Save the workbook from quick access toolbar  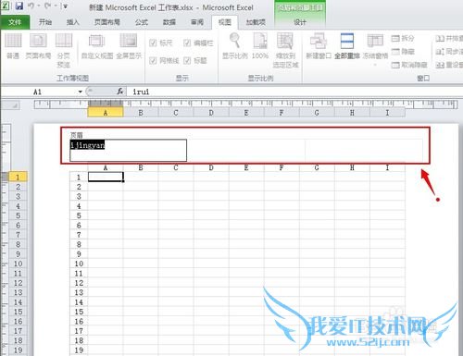(x=19, y=6)
